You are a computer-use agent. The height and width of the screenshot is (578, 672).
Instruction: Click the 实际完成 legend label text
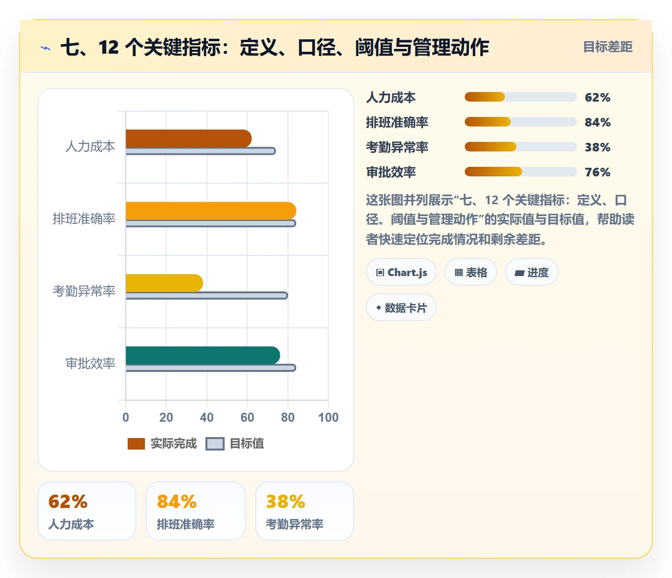pyautogui.click(x=174, y=444)
